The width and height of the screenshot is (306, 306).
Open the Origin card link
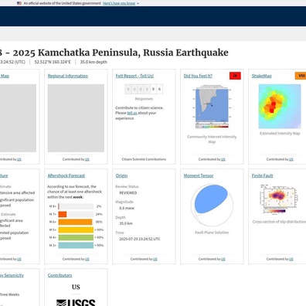coord(121,175)
